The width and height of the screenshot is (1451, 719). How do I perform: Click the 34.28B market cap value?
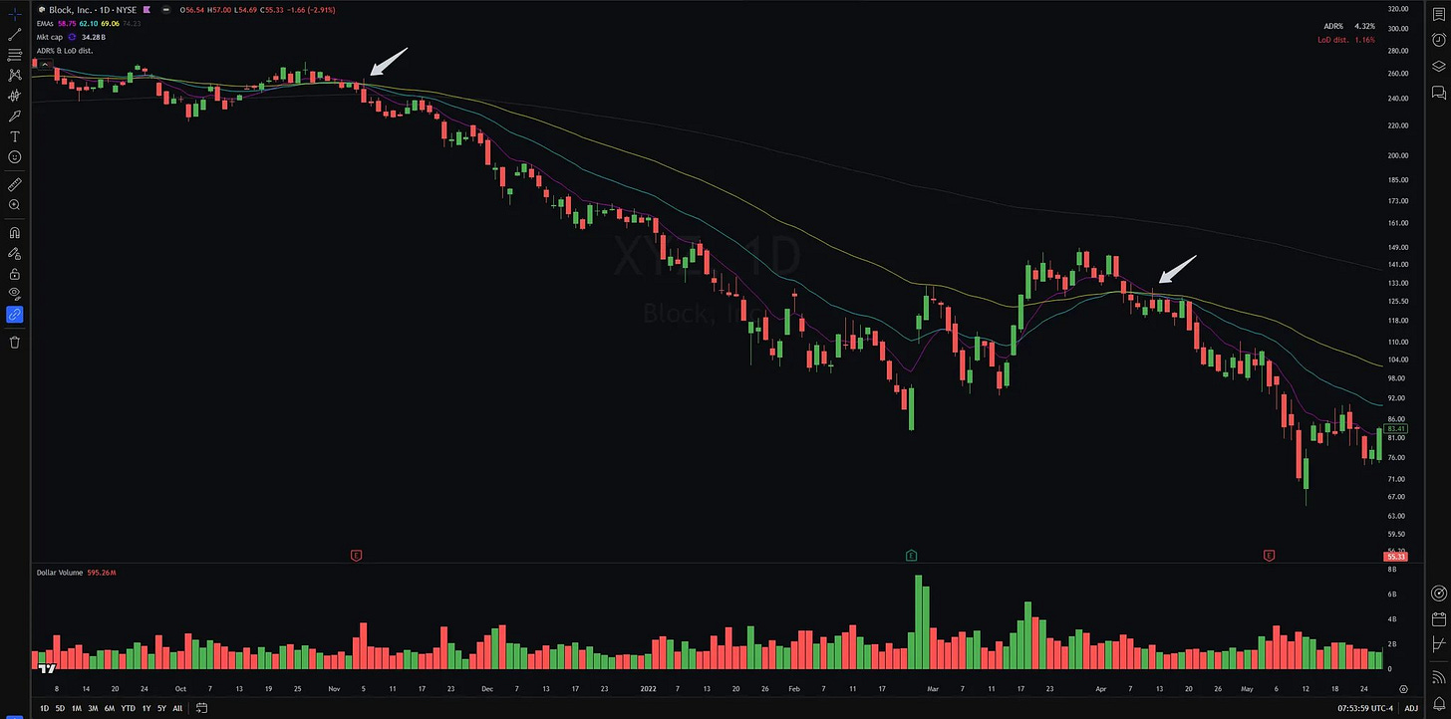(93, 37)
